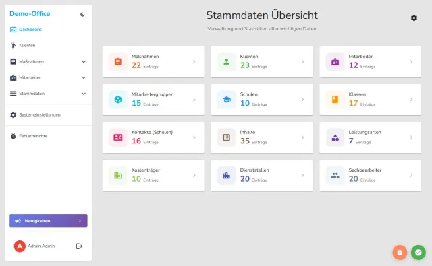Open the Neuigkeiten news button
This screenshot has width=432, height=266.
[x=49, y=221]
